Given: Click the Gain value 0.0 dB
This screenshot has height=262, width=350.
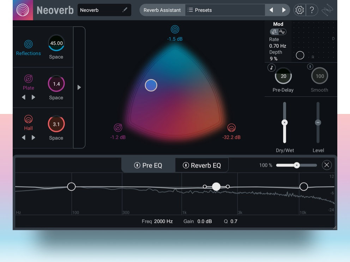Looking at the screenshot, I should (x=205, y=221).
